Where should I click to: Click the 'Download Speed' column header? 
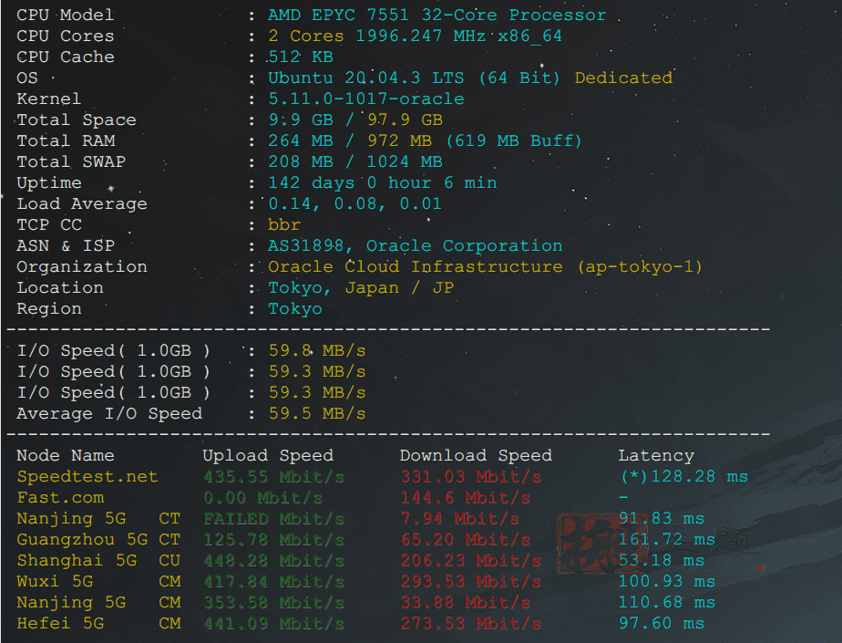click(476, 455)
